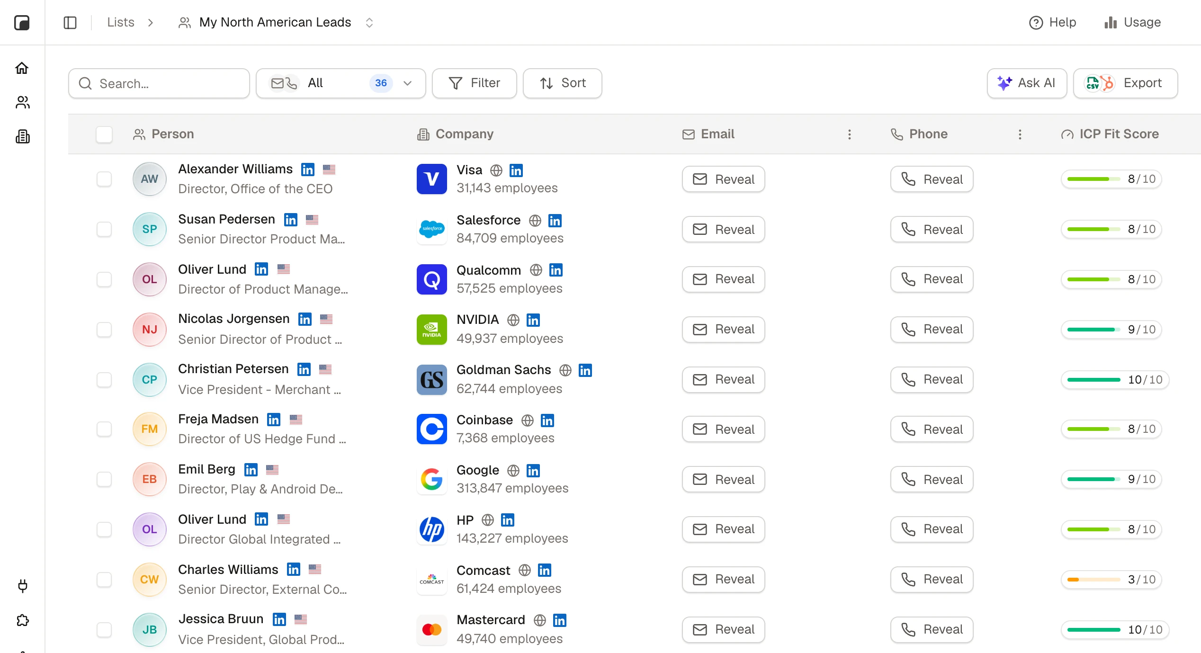
Task: Reveal phone for Jessica Bruun at Mastercard
Action: click(x=932, y=629)
